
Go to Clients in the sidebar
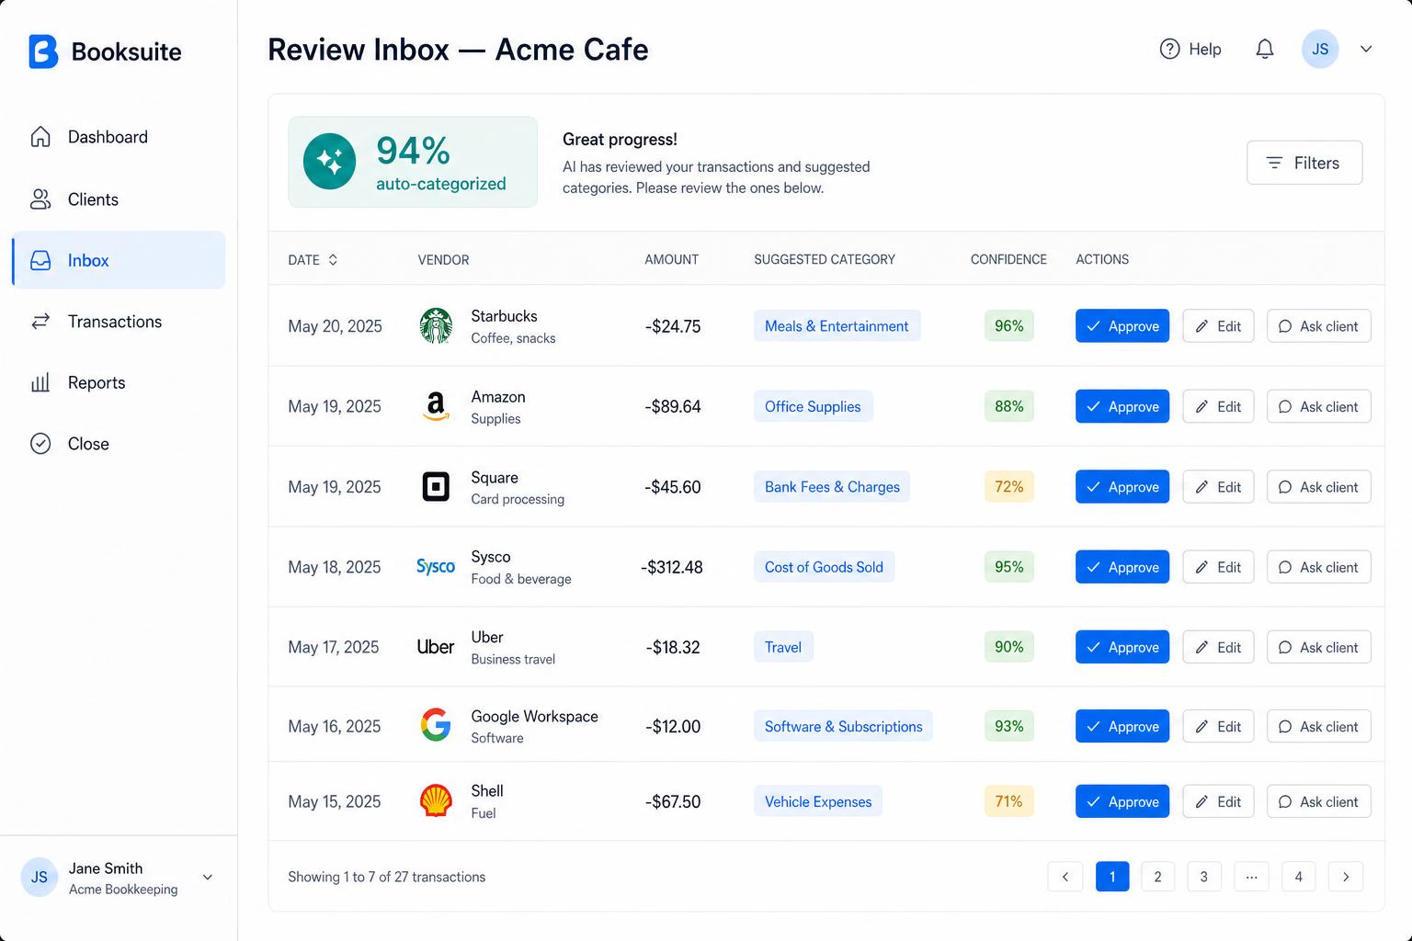[119, 199]
